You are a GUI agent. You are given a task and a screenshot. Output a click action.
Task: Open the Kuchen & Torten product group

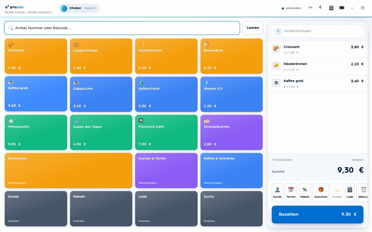[166, 170]
